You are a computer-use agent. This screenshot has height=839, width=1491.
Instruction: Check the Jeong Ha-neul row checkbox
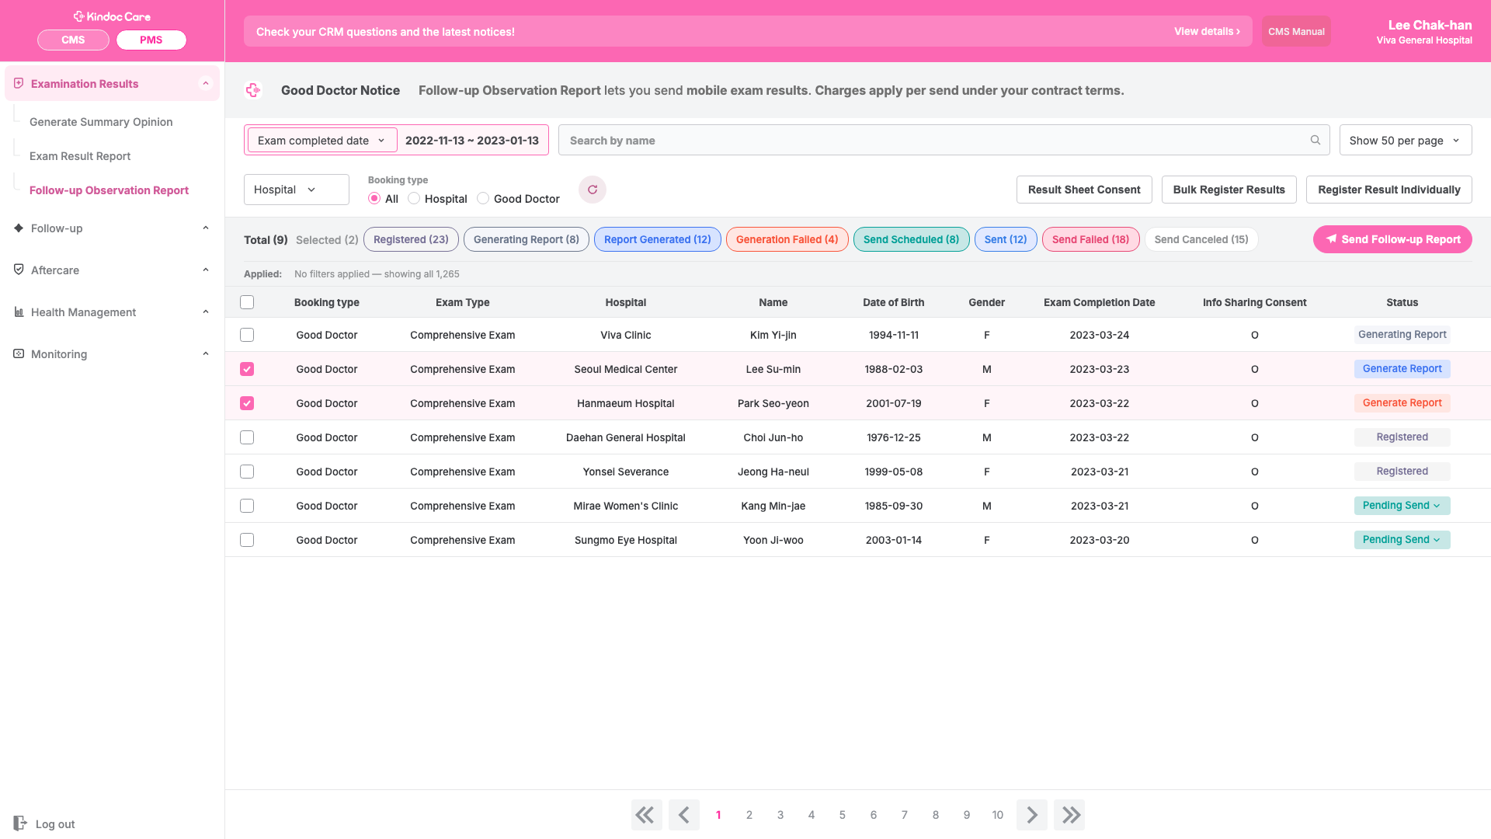pyautogui.click(x=247, y=472)
